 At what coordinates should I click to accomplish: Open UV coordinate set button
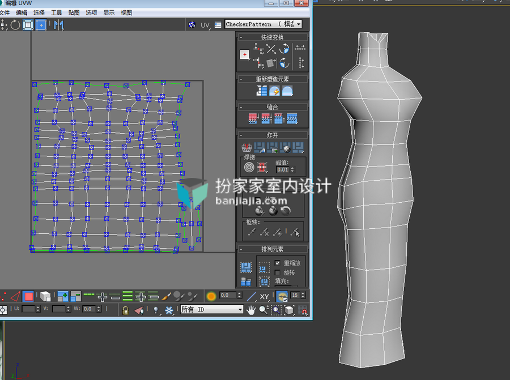205,25
